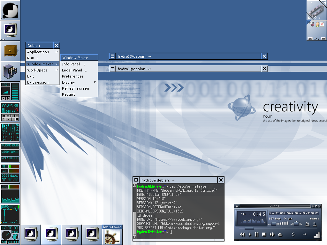Choose Run... from the Debian menu

pos(33,58)
